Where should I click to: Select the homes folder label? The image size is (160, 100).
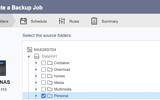click(x=60, y=76)
